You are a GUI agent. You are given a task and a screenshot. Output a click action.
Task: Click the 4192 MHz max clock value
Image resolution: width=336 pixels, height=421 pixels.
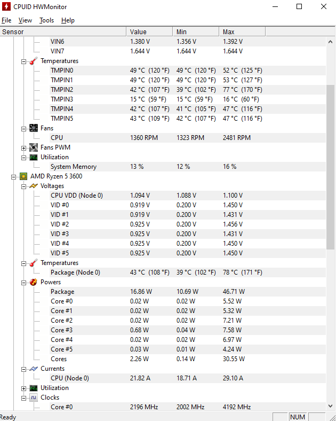coord(237,407)
